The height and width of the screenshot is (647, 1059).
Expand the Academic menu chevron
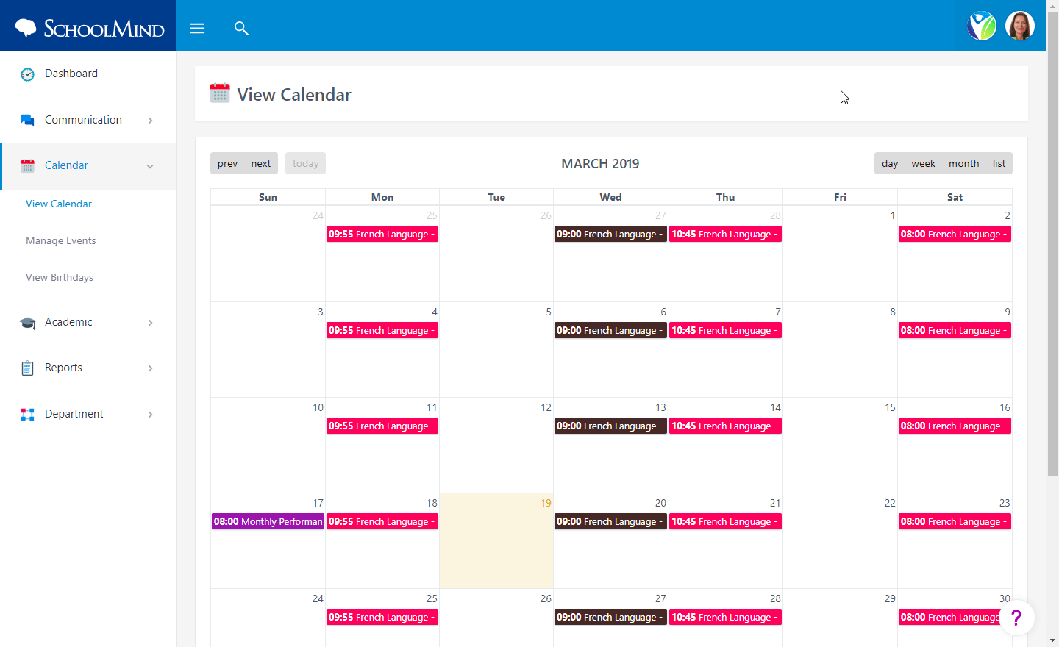[x=150, y=322]
